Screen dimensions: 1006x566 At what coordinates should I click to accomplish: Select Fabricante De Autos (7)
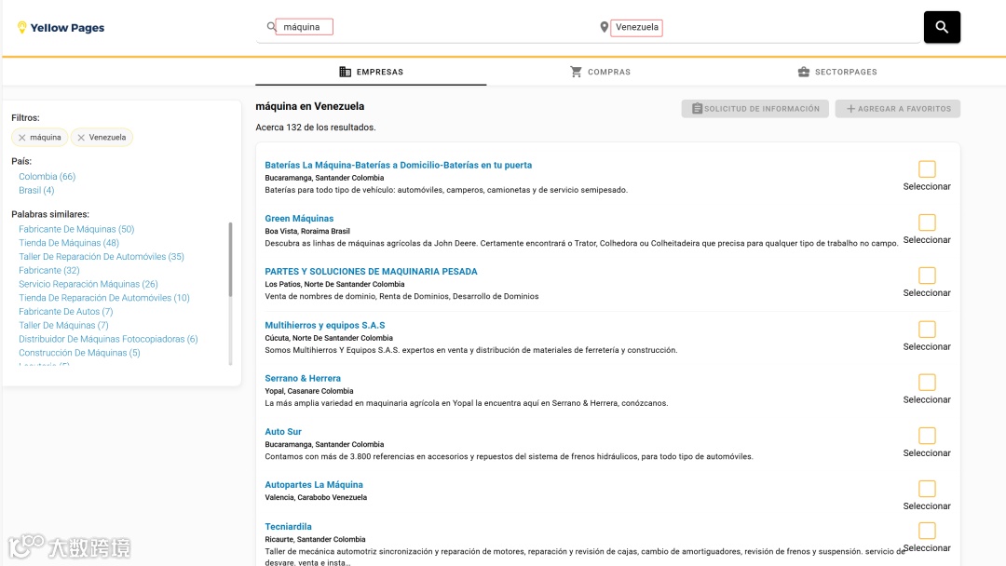[x=65, y=312]
